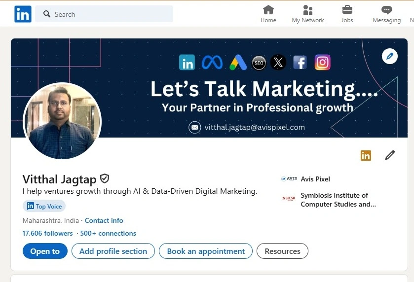Open the Jobs briefcase icon
This screenshot has width=414, height=282.
tap(347, 10)
